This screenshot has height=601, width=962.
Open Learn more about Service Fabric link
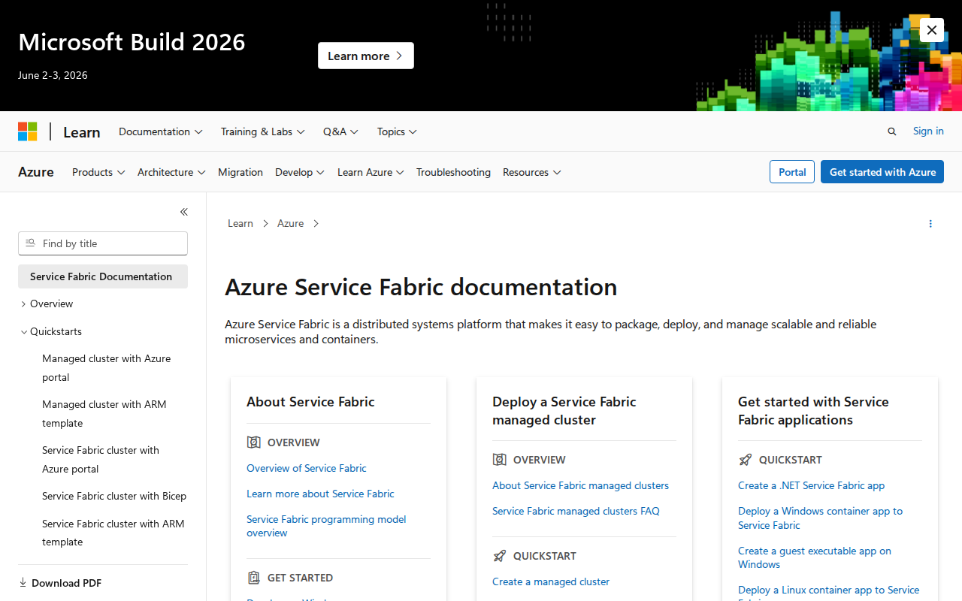pos(320,494)
